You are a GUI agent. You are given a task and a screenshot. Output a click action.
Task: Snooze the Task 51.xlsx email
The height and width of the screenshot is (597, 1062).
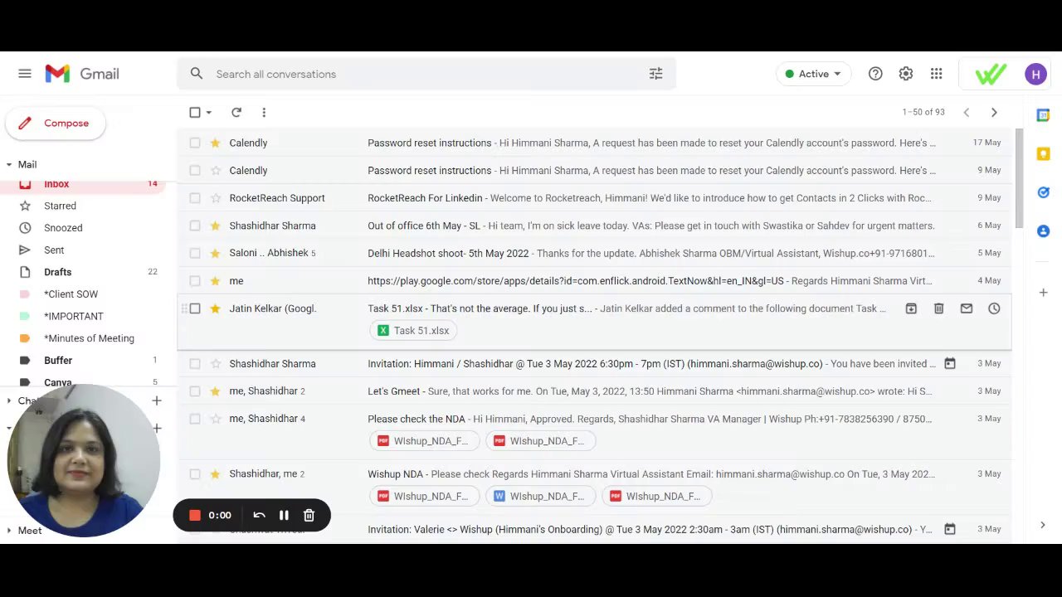(x=994, y=308)
